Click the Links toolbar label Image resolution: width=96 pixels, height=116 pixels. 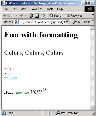pos(87,22)
